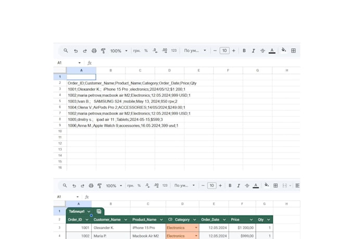Select row 10 header in upper spreadsheet
The height and width of the screenshot is (239, 354).
coord(60,131)
